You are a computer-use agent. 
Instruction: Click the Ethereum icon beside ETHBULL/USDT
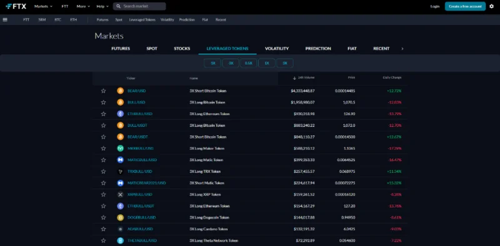click(120, 206)
